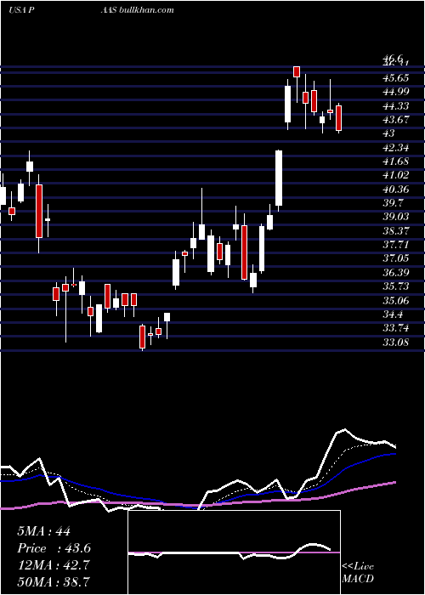Click the '<<Live MACD' label

[358, 573]
